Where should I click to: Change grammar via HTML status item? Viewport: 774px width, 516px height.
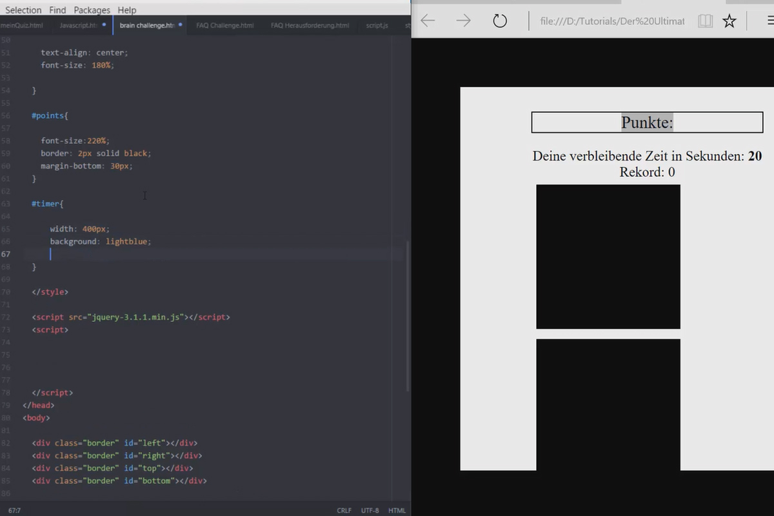coord(397,510)
